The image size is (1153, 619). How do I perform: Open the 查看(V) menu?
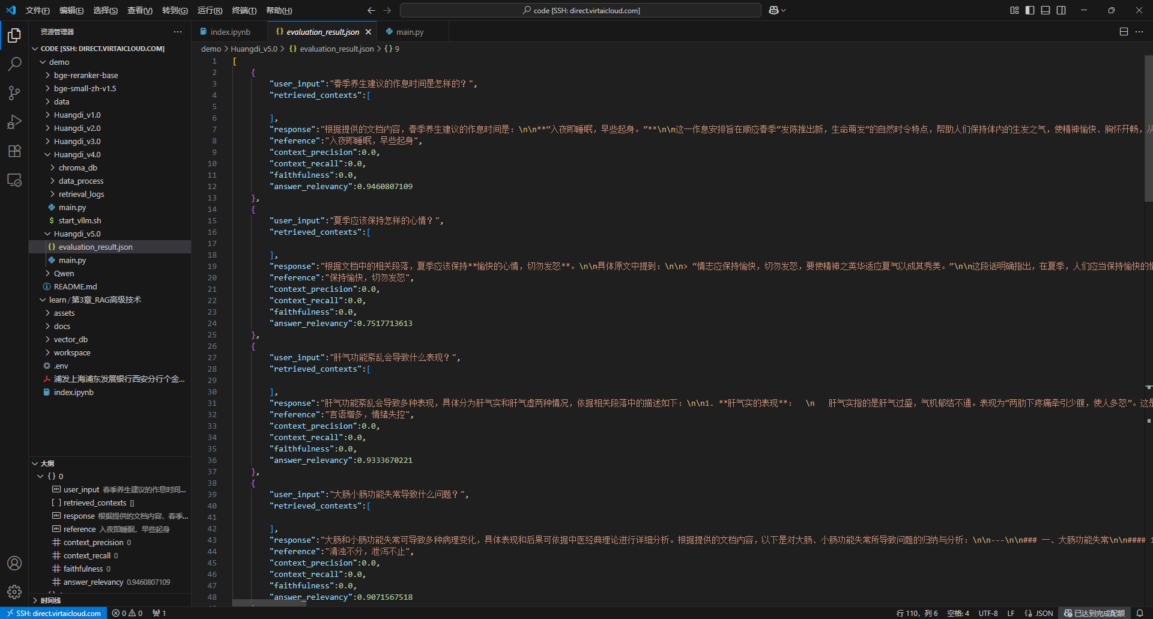(140, 10)
